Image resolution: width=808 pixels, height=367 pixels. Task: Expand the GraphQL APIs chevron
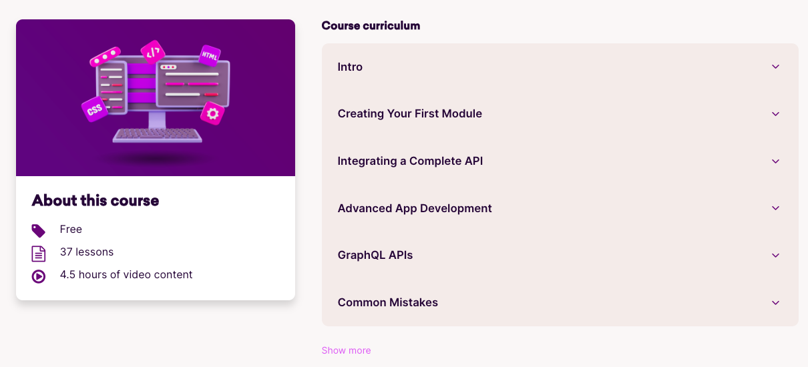pyautogui.click(x=775, y=256)
